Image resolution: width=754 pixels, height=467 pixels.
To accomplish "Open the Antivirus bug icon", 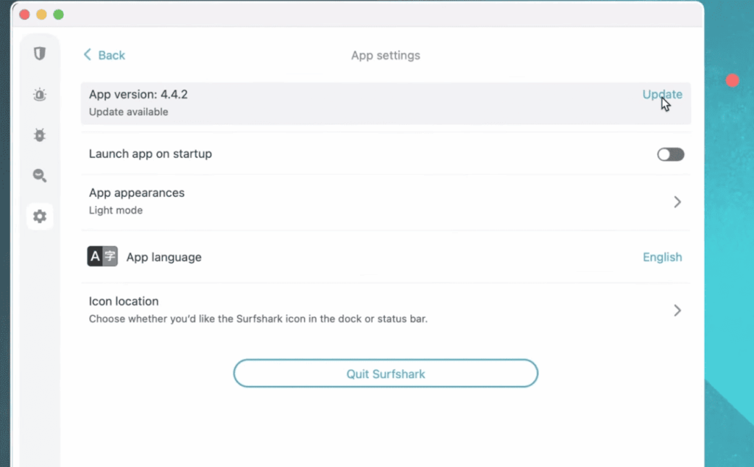I will point(40,135).
